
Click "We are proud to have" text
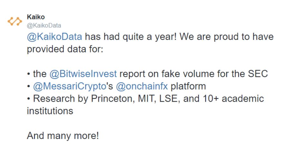coord(227,37)
